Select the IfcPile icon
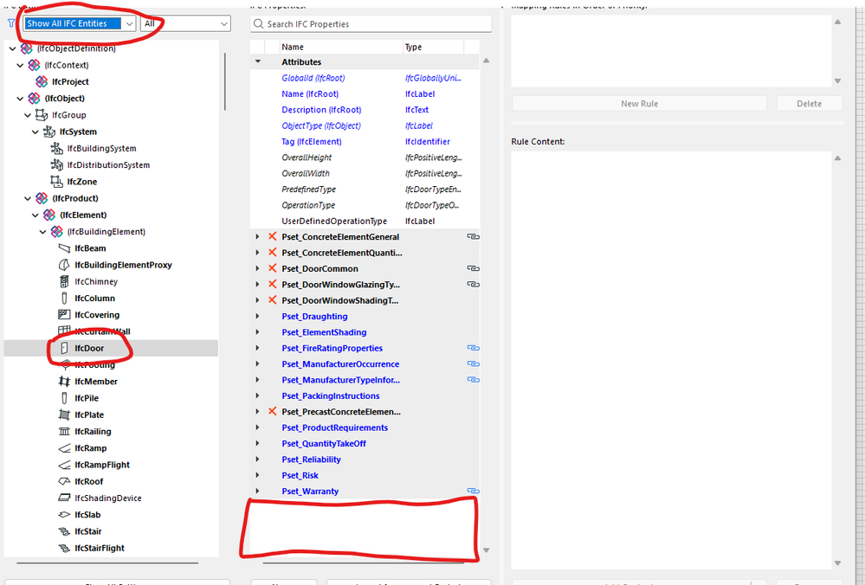This screenshot has width=865, height=585. coord(64,398)
